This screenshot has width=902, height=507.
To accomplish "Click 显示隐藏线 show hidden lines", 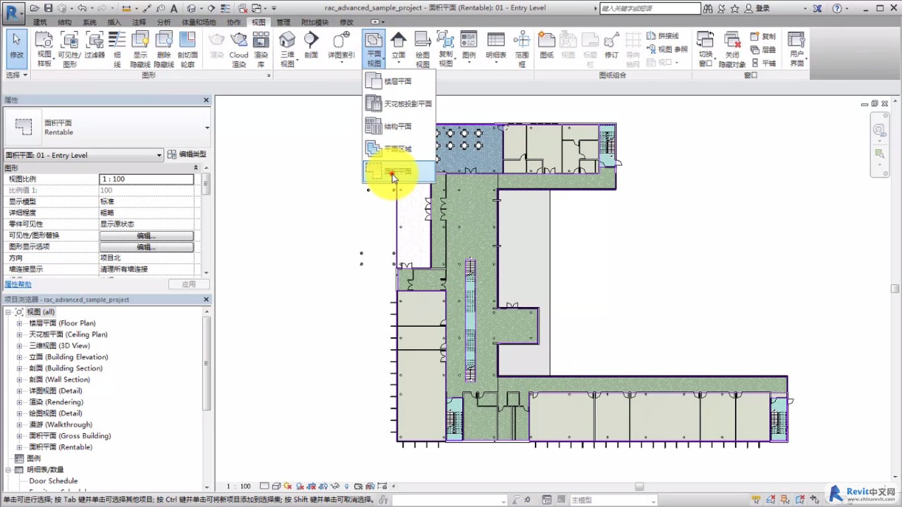I will tap(141, 49).
